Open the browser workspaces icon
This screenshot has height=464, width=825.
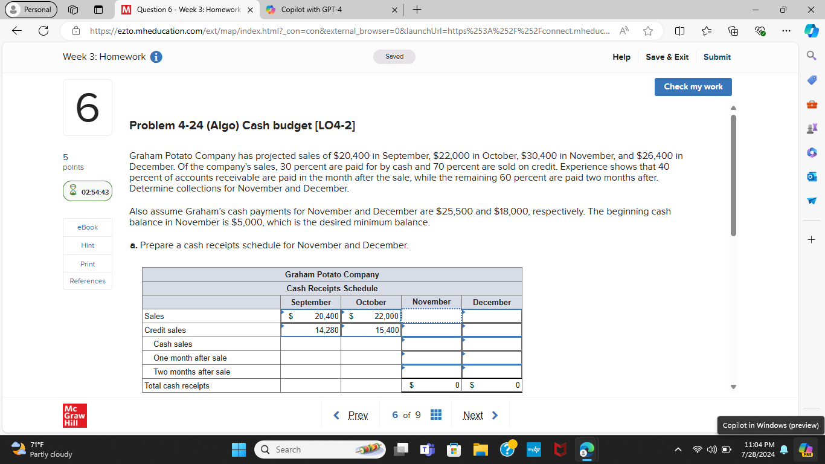[x=74, y=10]
